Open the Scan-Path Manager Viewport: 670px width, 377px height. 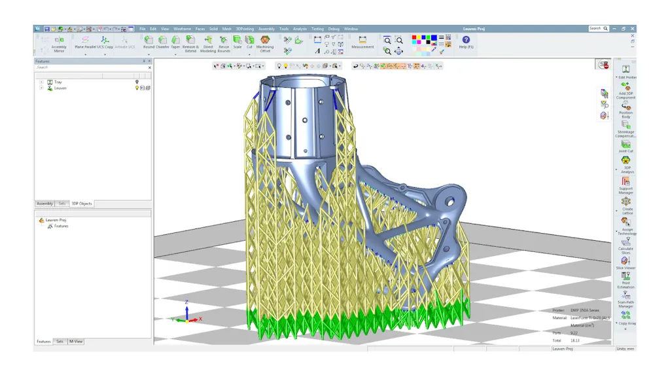(x=626, y=300)
